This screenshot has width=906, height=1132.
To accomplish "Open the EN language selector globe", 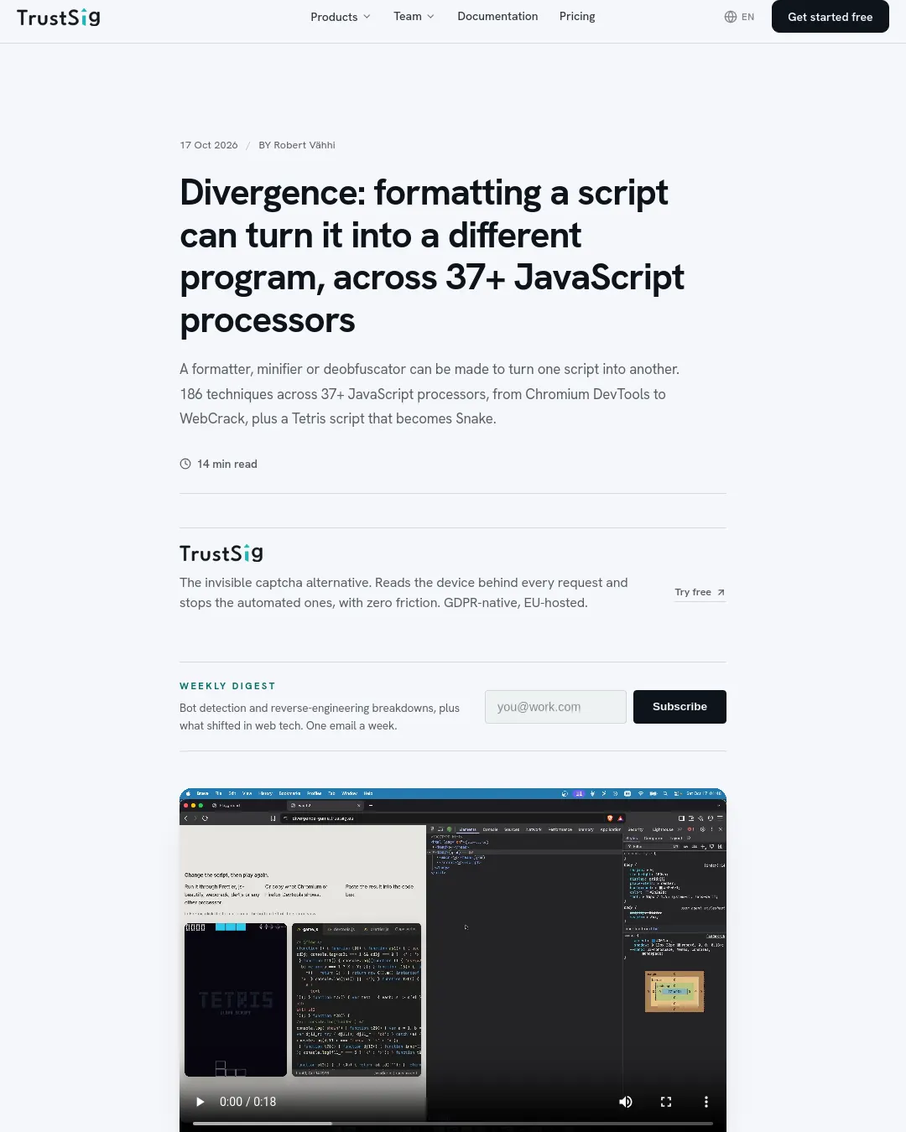I will pos(739,17).
